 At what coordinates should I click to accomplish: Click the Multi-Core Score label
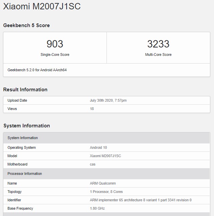158,55
